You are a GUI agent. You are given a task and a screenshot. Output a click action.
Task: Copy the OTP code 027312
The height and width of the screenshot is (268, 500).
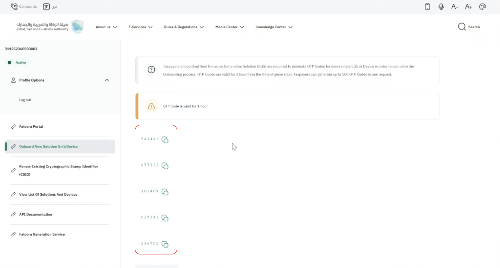(x=165, y=218)
